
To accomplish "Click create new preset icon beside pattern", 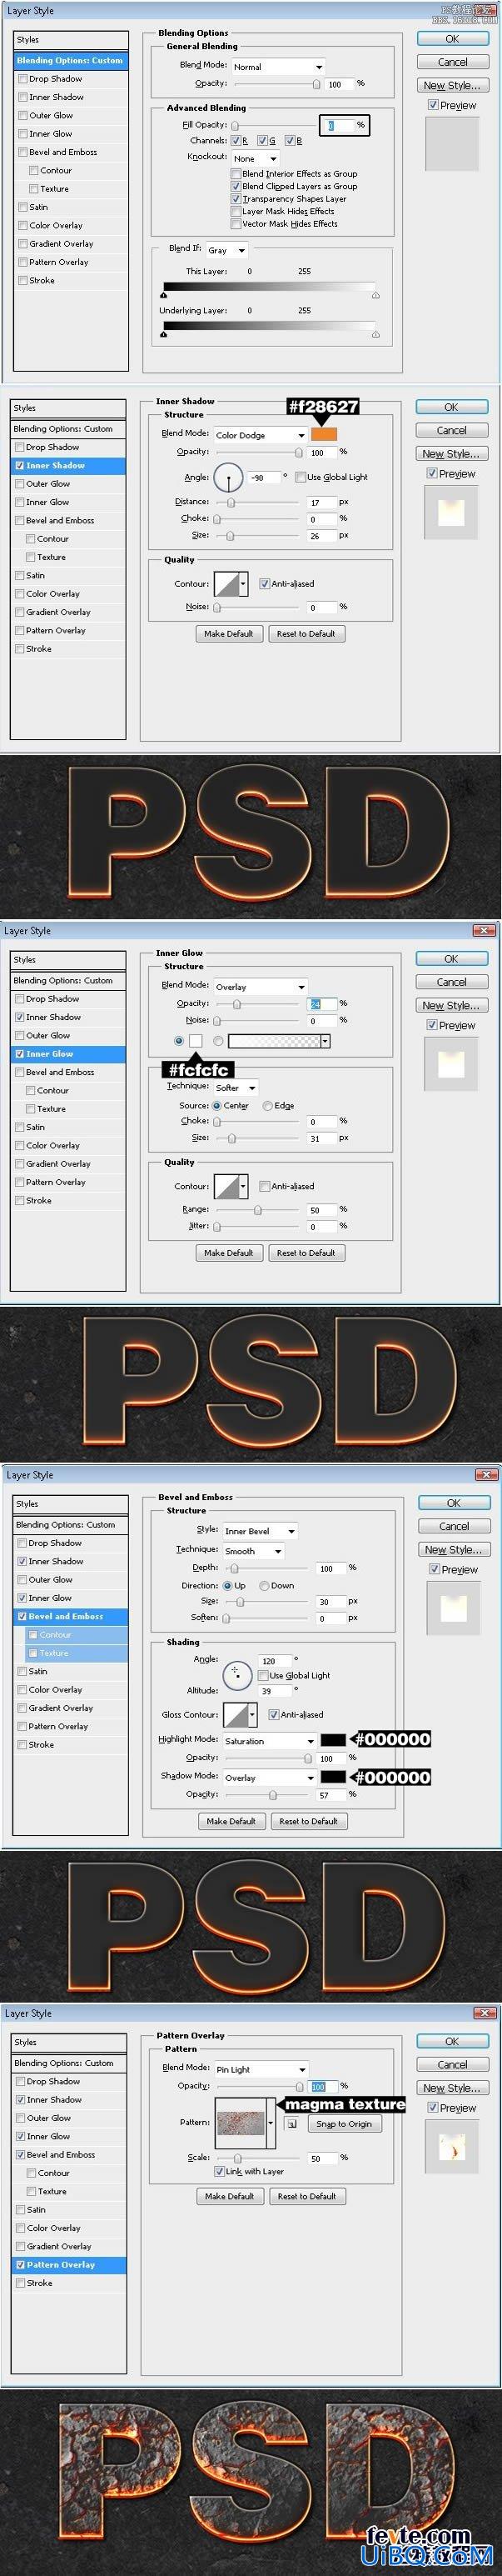I will coord(291,2123).
